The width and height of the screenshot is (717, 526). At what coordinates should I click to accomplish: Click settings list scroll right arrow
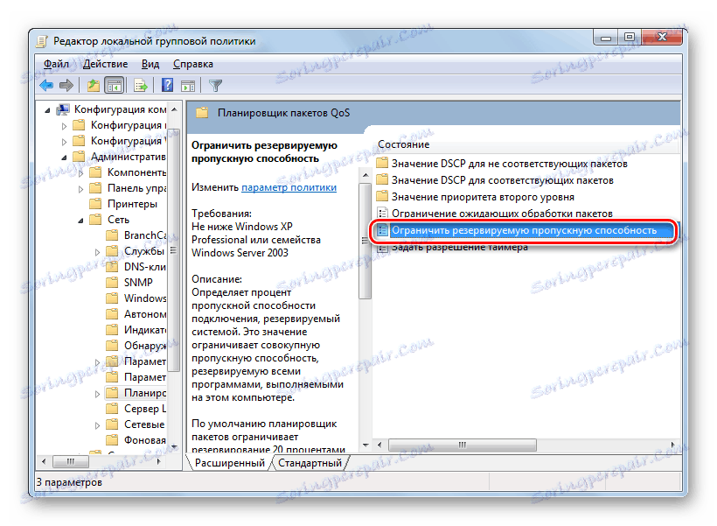click(672, 445)
